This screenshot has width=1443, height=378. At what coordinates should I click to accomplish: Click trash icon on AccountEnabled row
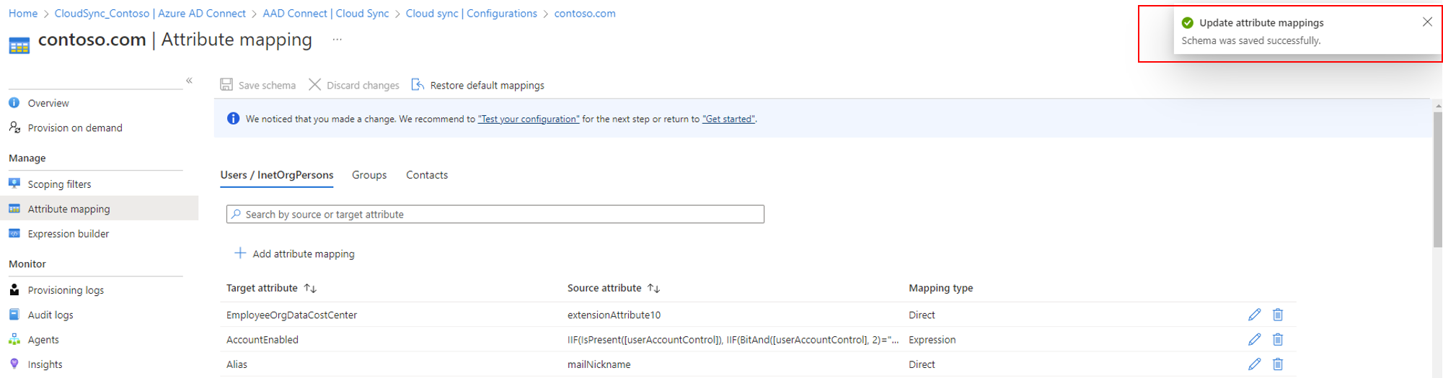pyautogui.click(x=1278, y=339)
